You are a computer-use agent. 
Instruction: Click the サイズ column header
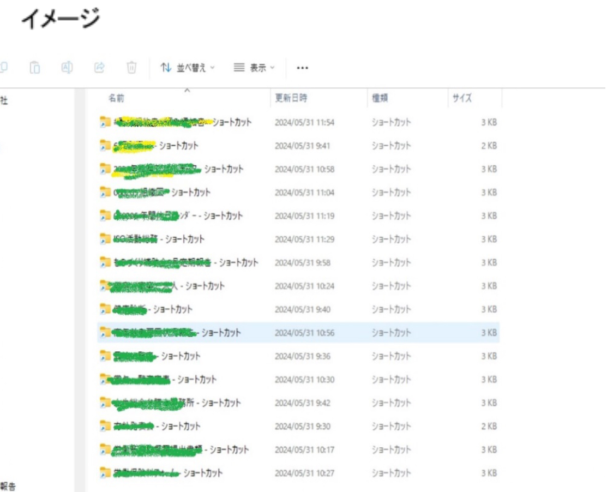tap(461, 99)
